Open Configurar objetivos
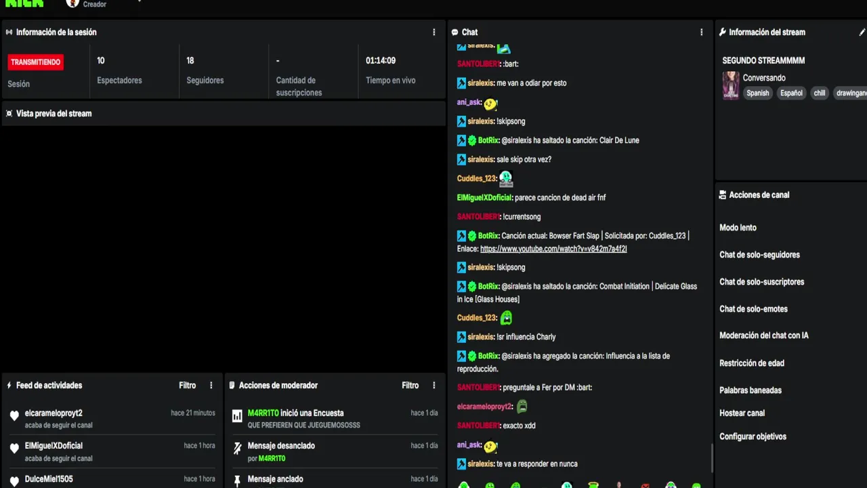The width and height of the screenshot is (867, 488). coord(753,436)
